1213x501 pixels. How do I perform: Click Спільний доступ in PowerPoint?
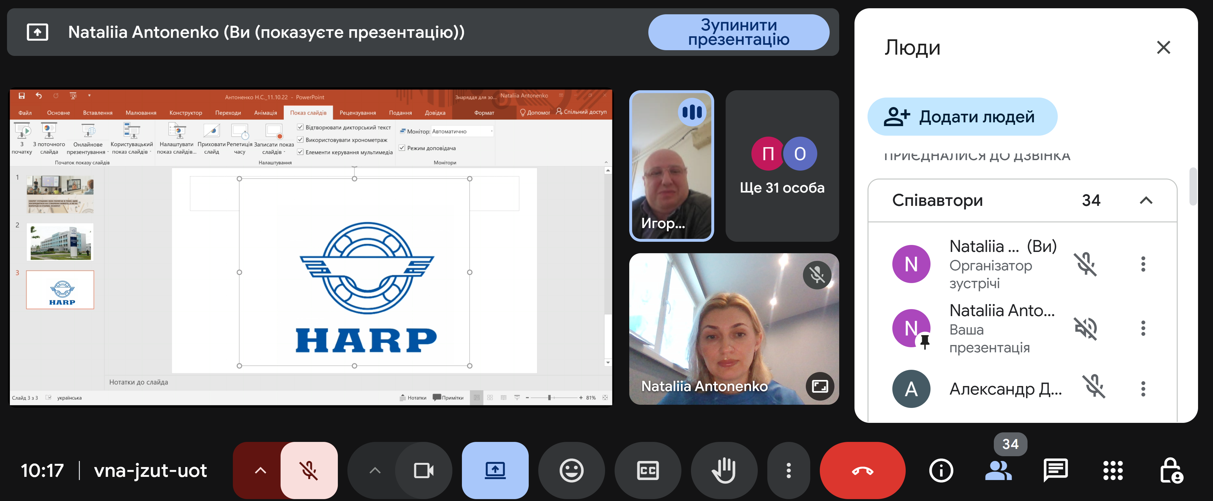pos(581,112)
